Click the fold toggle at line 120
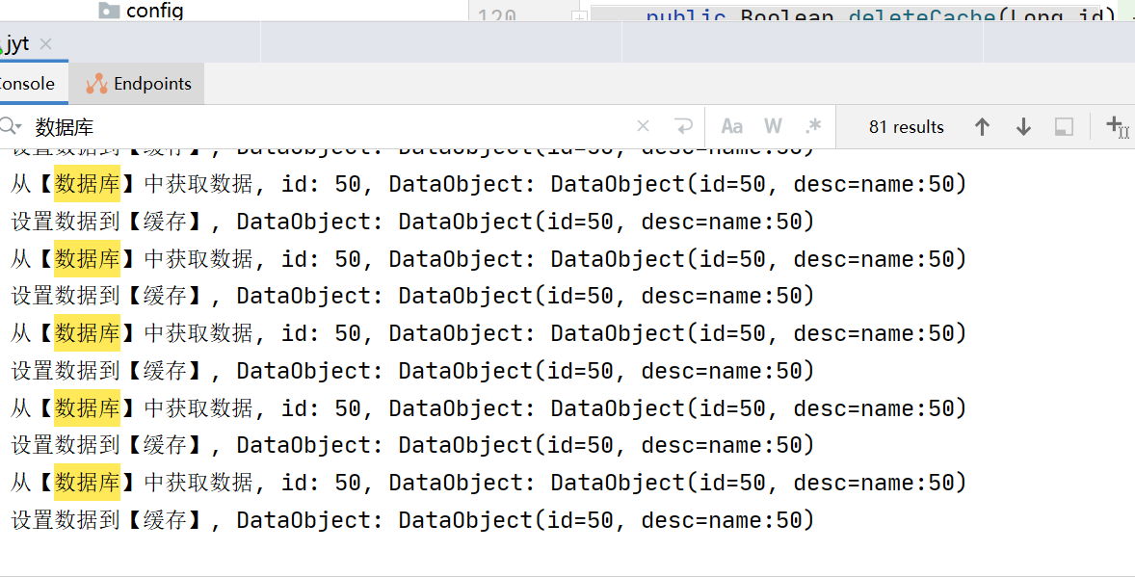This screenshot has height=577, width=1135. (579, 16)
